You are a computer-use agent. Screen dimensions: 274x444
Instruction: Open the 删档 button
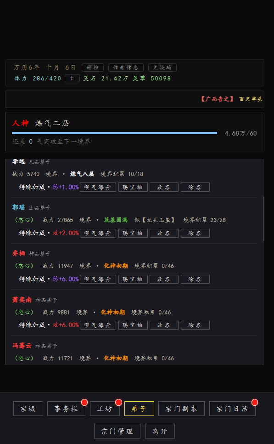click(x=93, y=68)
